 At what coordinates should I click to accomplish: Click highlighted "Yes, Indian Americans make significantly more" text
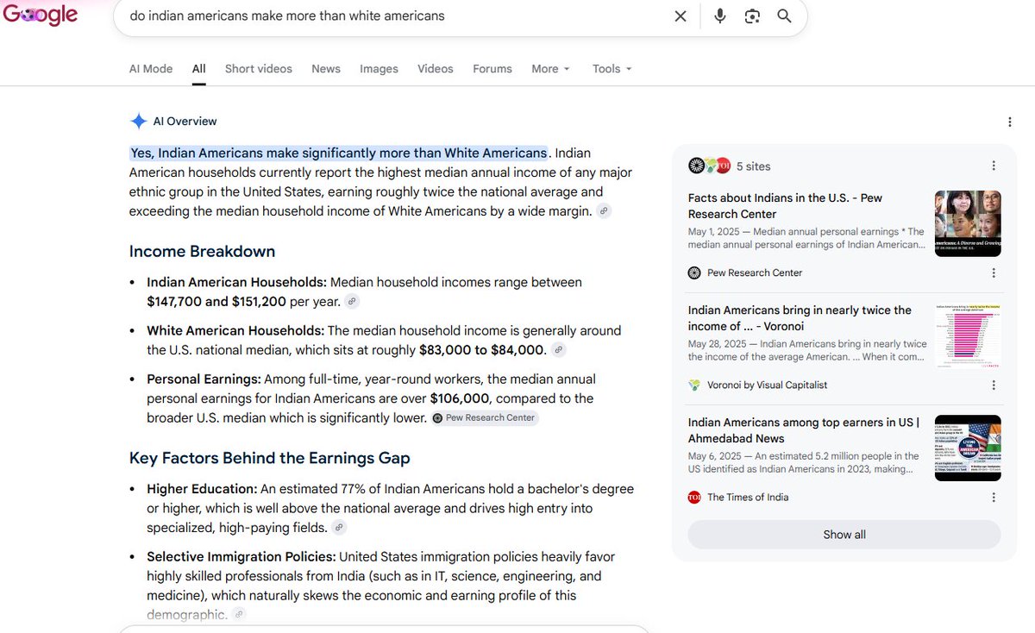[x=339, y=153]
